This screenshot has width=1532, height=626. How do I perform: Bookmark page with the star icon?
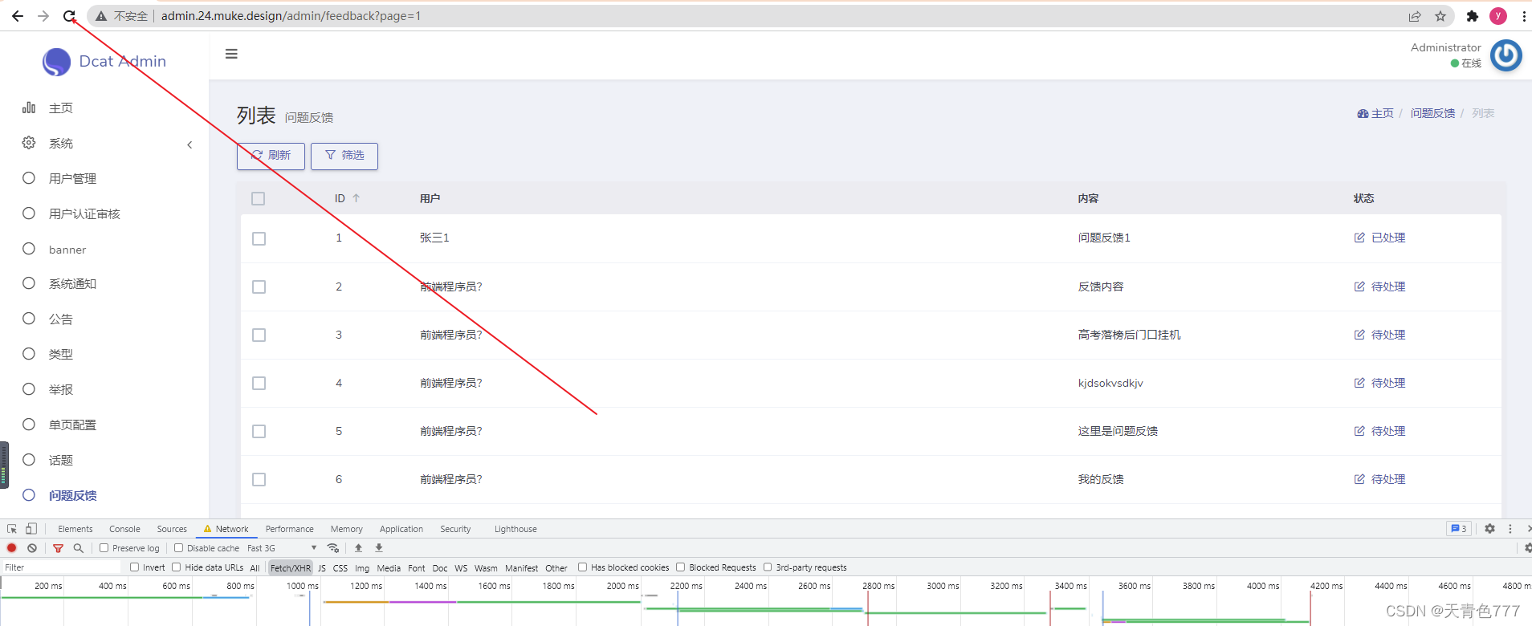pos(1440,16)
